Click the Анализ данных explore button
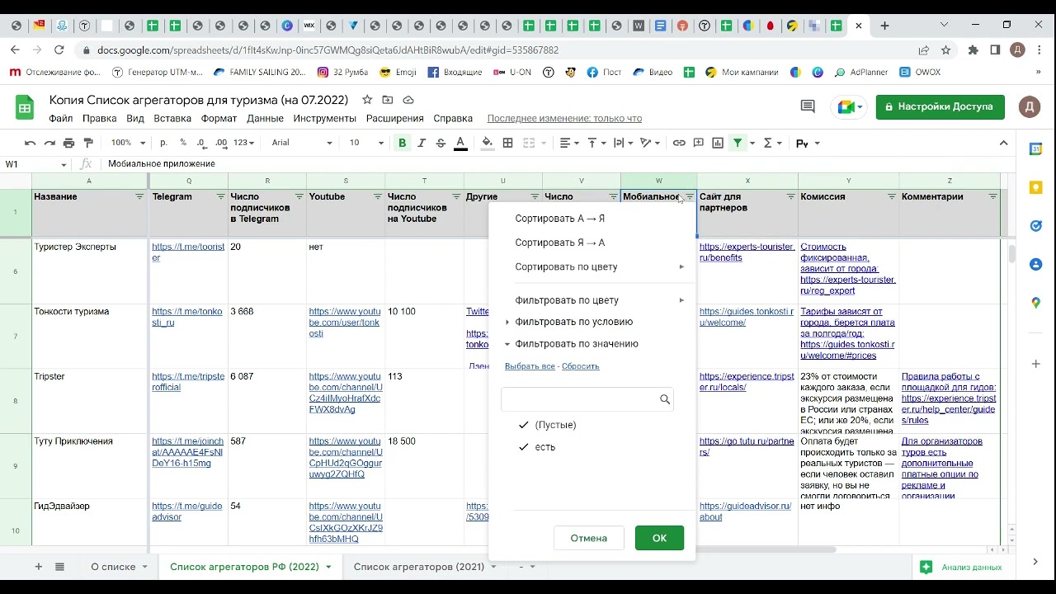 (x=961, y=567)
